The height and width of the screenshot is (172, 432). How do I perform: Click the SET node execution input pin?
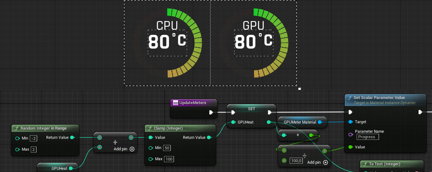pyautogui.click(x=234, y=113)
